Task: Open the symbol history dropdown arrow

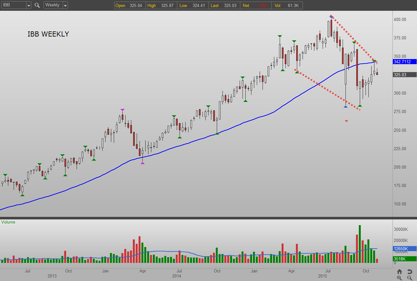Action: point(29,5)
